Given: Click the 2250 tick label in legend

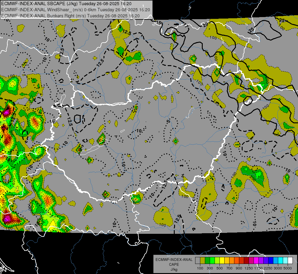Looking at the screenshot, I should click(x=268, y=268).
